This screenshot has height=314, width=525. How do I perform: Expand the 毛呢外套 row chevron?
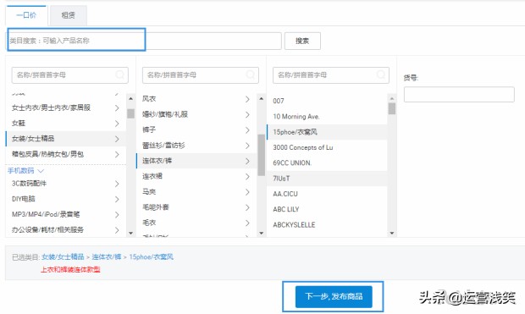pyautogui.click(x=247, y=207)
